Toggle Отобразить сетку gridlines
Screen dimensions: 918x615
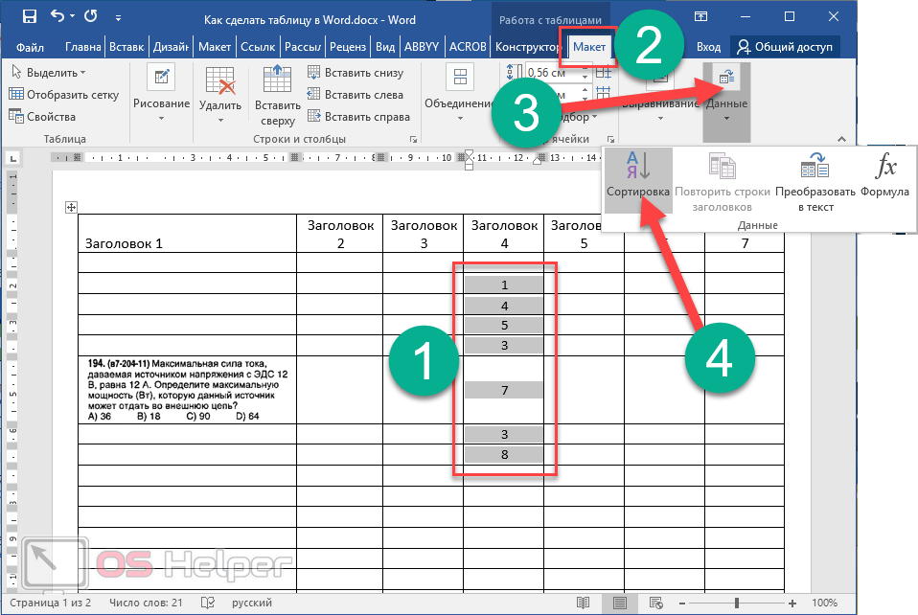[63, 95]
